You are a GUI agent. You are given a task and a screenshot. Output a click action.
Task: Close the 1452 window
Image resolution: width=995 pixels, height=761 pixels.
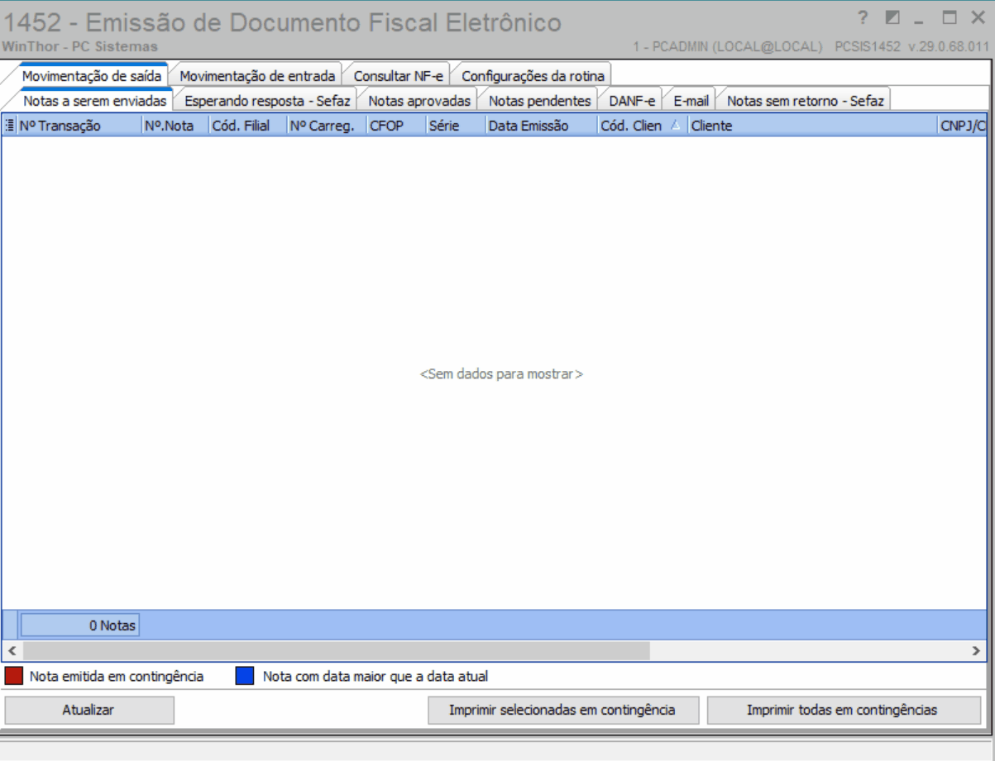tap(978, 17)
